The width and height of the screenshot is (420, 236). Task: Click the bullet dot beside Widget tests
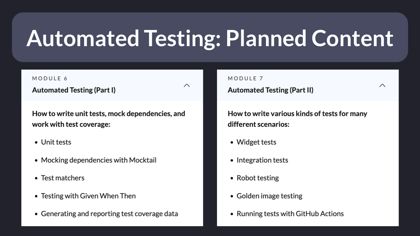(x=232, y=143)
